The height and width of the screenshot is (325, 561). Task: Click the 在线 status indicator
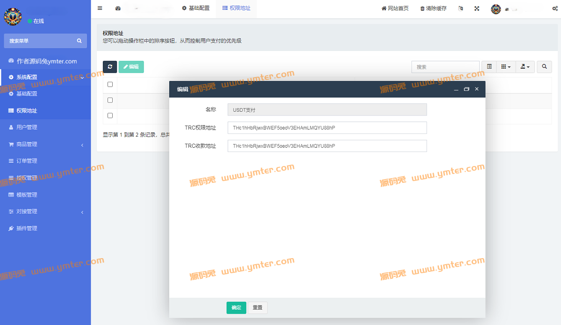[x=36, y=21]
